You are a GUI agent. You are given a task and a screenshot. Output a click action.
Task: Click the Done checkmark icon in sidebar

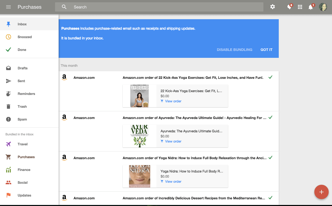point(8,50)
